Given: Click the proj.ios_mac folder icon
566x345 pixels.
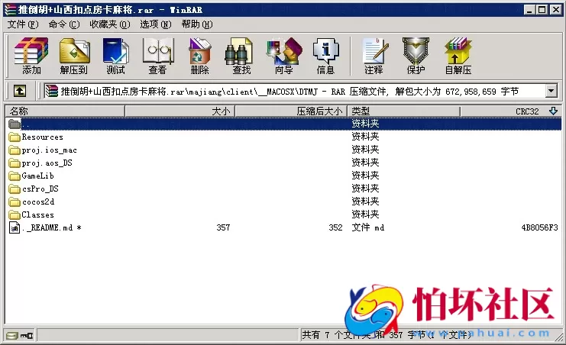Looking at the screenshot, I should click(15, 150).
